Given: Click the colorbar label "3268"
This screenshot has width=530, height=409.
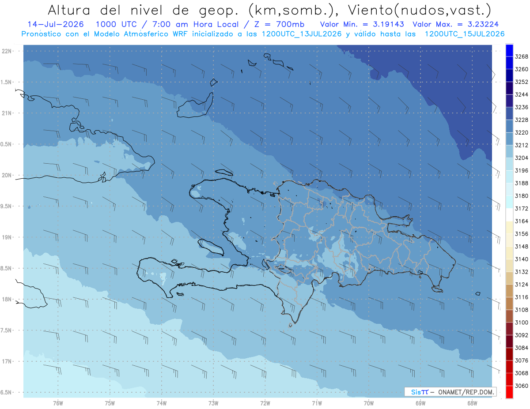Looking at the screenshot, I should 522,56.
